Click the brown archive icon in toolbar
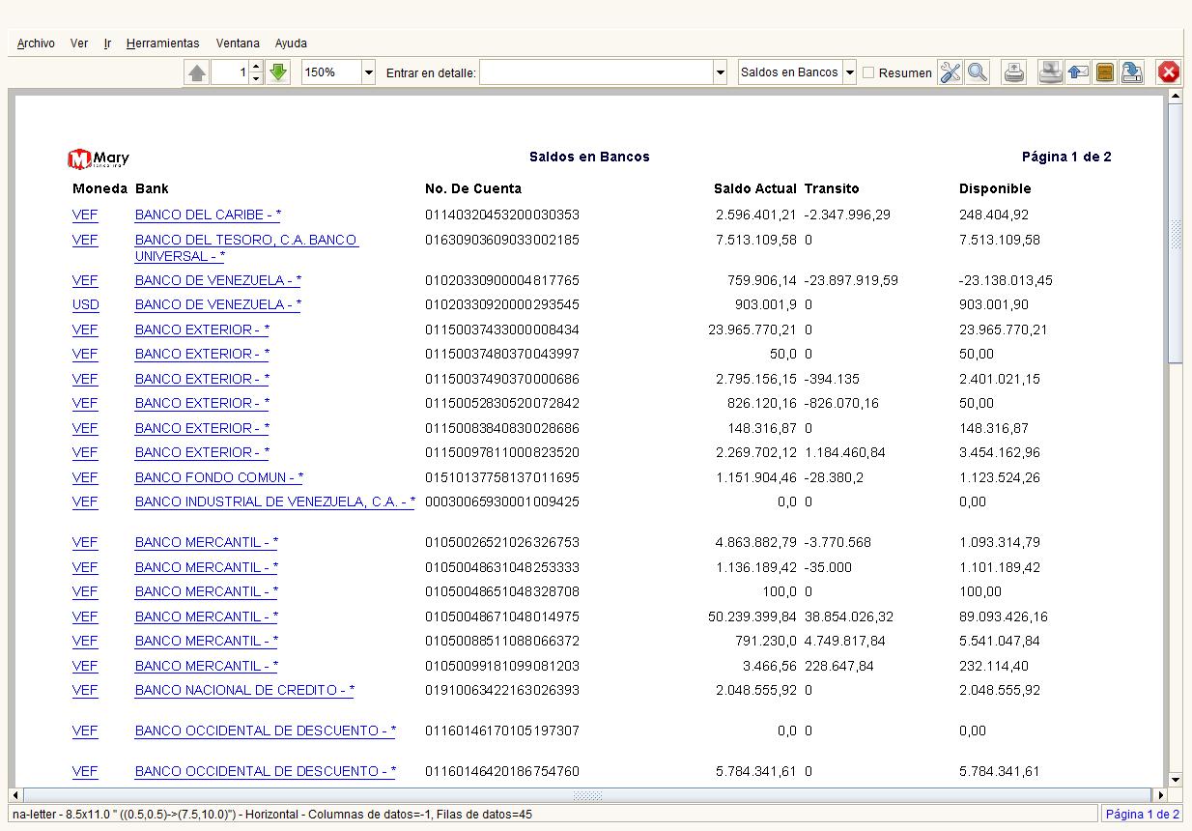 [1105, 72]
